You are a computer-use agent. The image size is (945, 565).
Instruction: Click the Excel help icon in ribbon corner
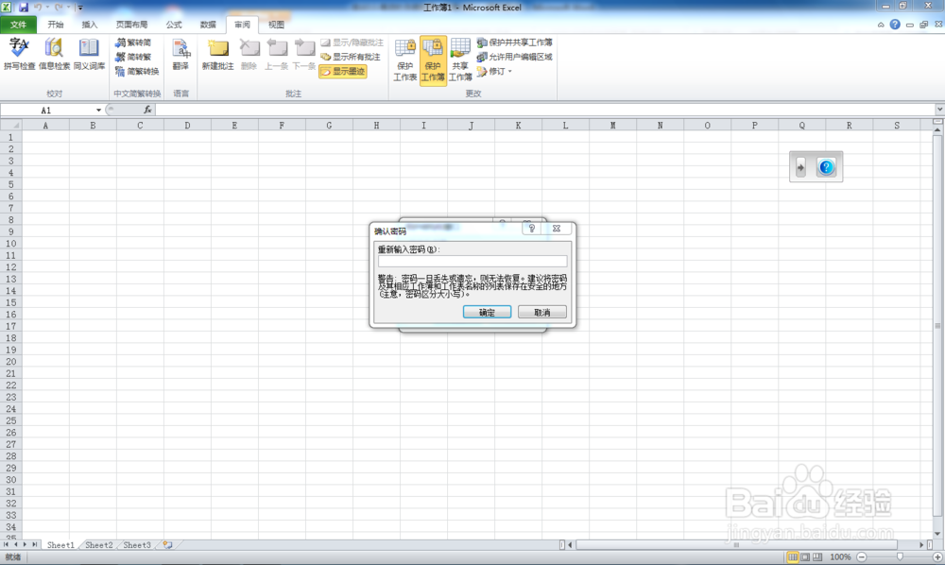point(895,25)
